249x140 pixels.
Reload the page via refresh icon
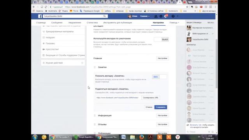tap(42, 7)
